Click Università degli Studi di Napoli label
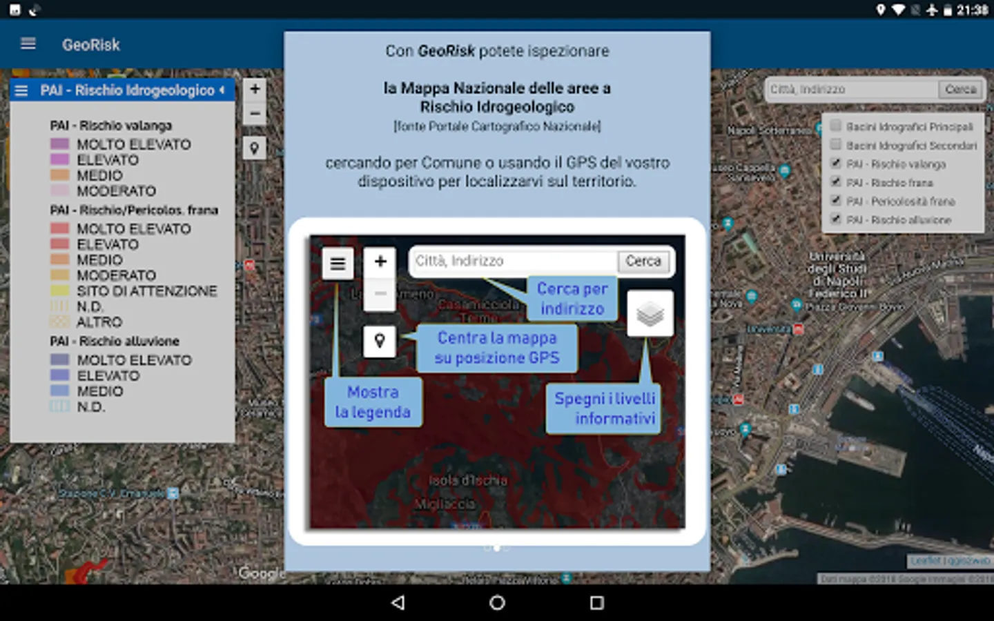The width and height of the screenshot is (994, 621). point(838,275)
